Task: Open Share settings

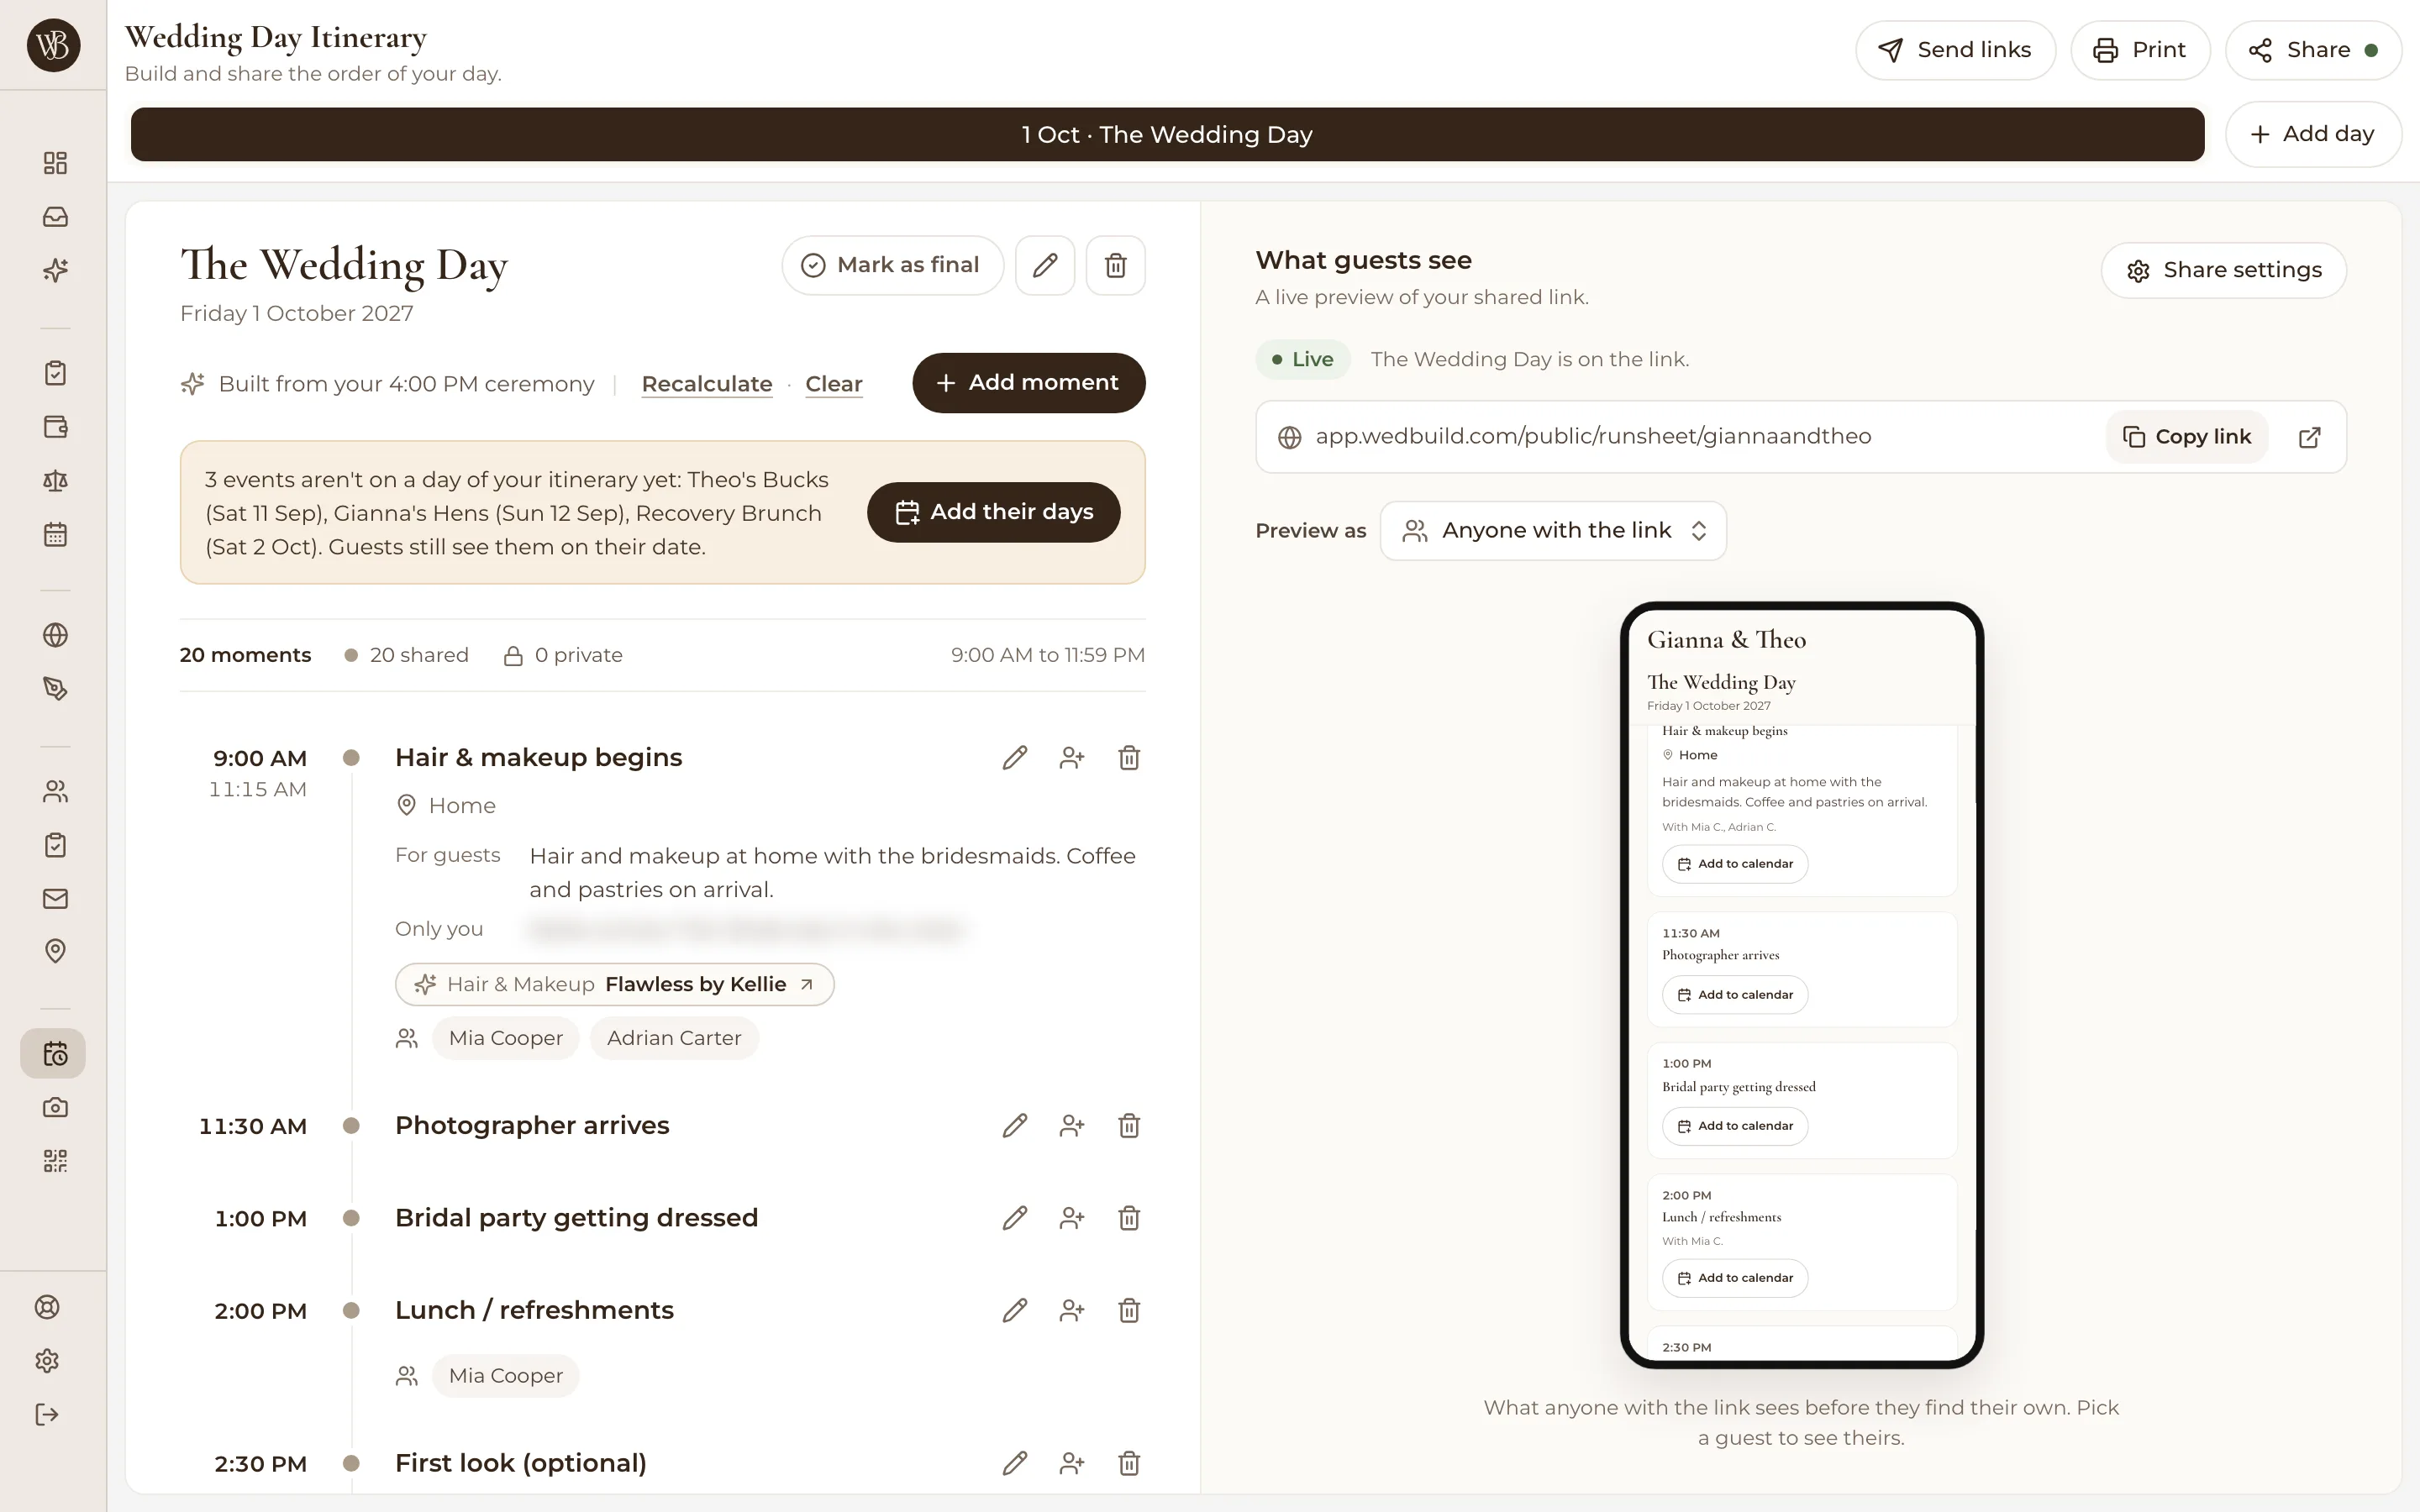Action: 2223,270
